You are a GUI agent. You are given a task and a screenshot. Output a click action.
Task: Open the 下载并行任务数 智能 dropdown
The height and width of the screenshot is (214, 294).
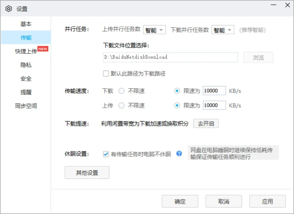[x=223, y=30]
